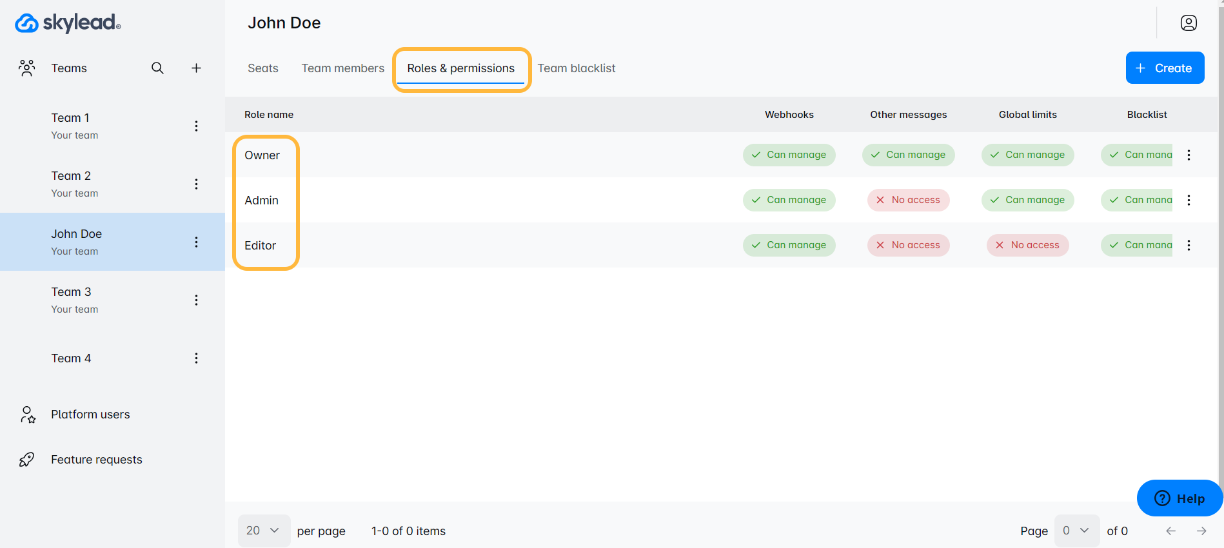Viewport: 1224px width, 548px height.
Task: Open John Doe team three-dot menu
Action: 196,242
